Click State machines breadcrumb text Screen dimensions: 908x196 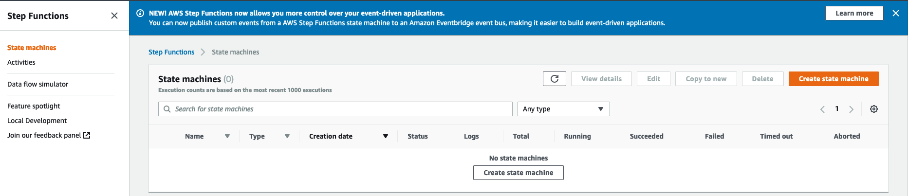[236, 52]
